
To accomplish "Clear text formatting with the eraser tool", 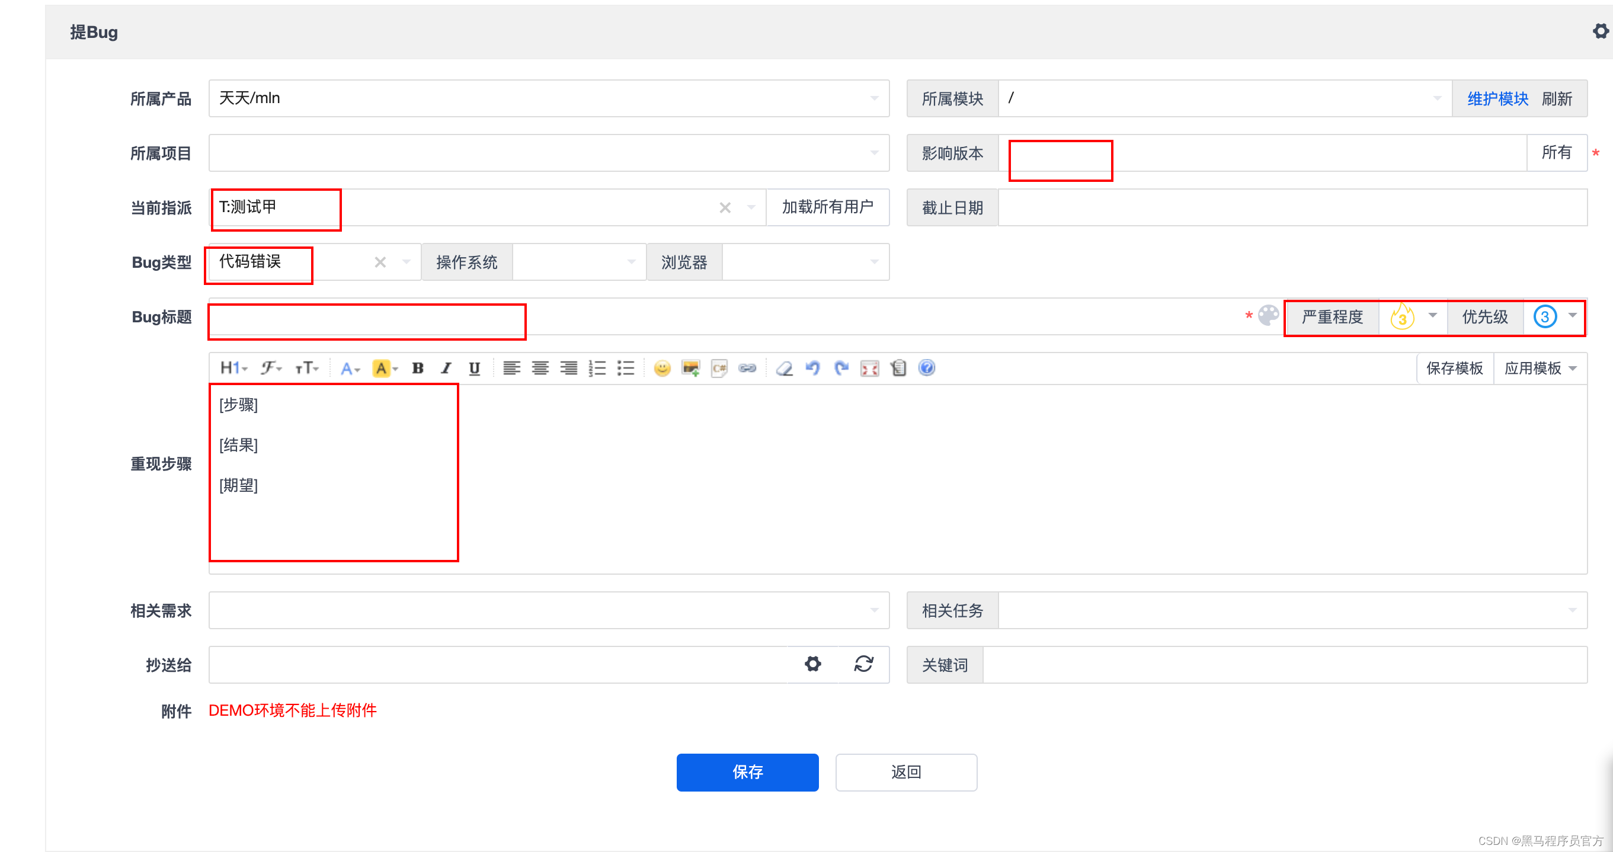I will [x=784, y=368].
